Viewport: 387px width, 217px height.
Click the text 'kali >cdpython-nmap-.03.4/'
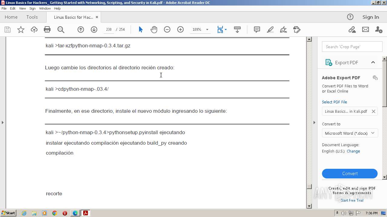[x=77, y=89]
